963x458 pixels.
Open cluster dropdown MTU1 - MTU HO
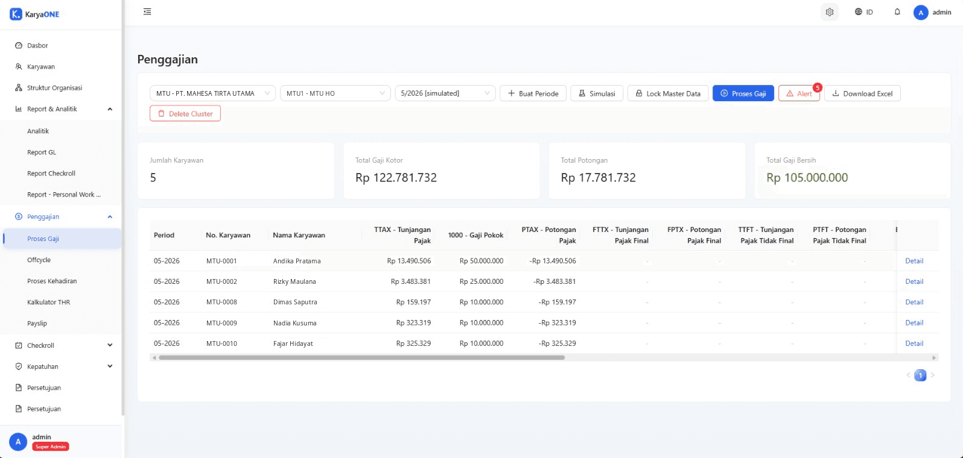pos(335,93)
